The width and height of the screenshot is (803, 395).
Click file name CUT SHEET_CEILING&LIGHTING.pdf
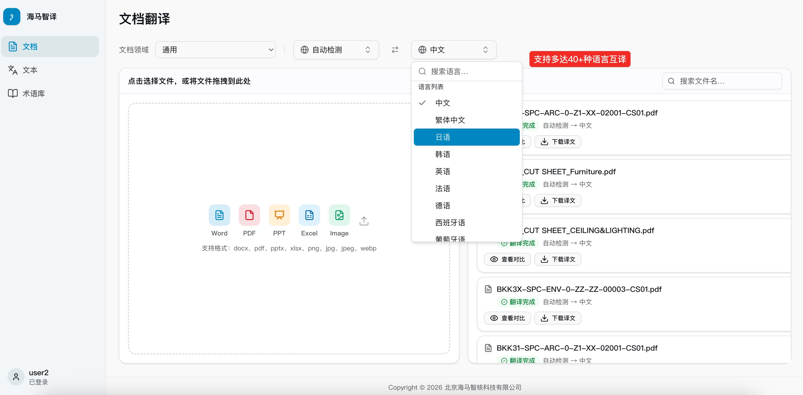point(588,231)
